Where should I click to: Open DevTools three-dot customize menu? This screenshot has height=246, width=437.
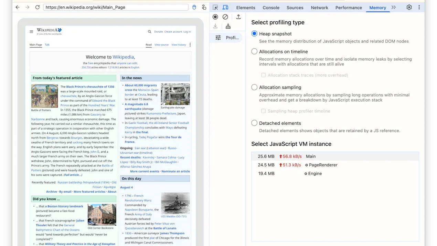[x=419, y=7]
